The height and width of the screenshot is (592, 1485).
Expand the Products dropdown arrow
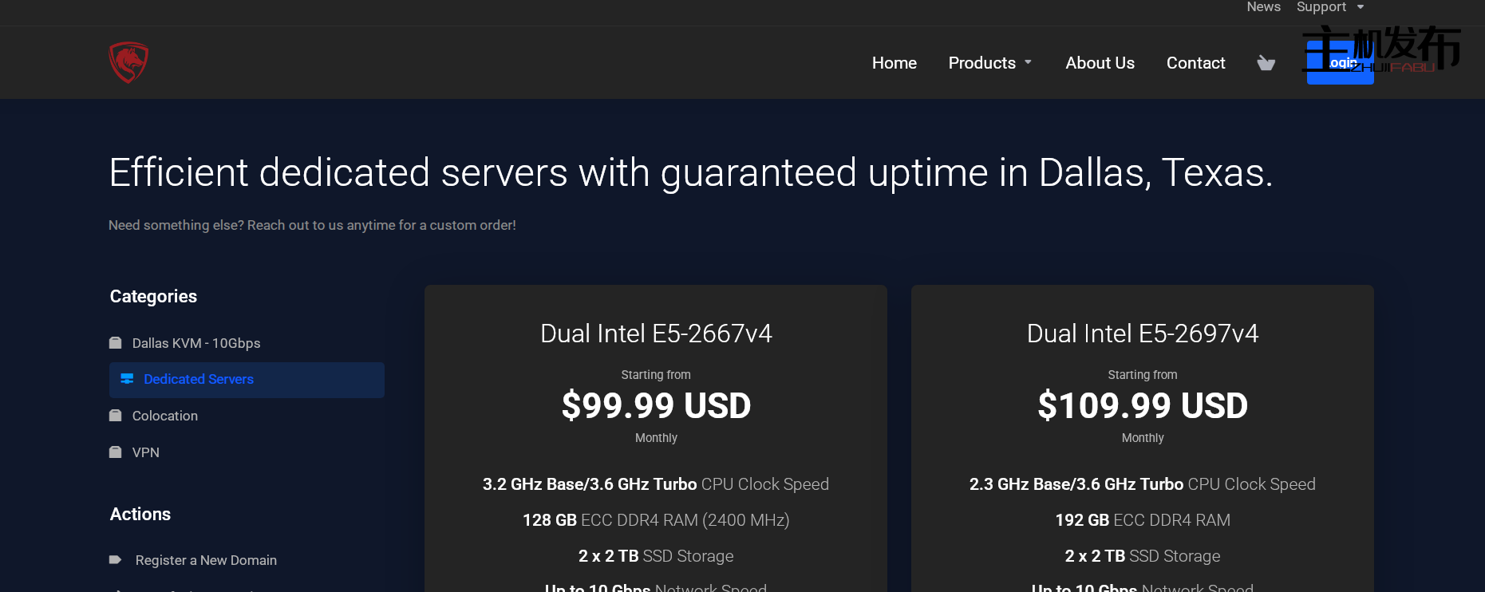coord(1028,62)
